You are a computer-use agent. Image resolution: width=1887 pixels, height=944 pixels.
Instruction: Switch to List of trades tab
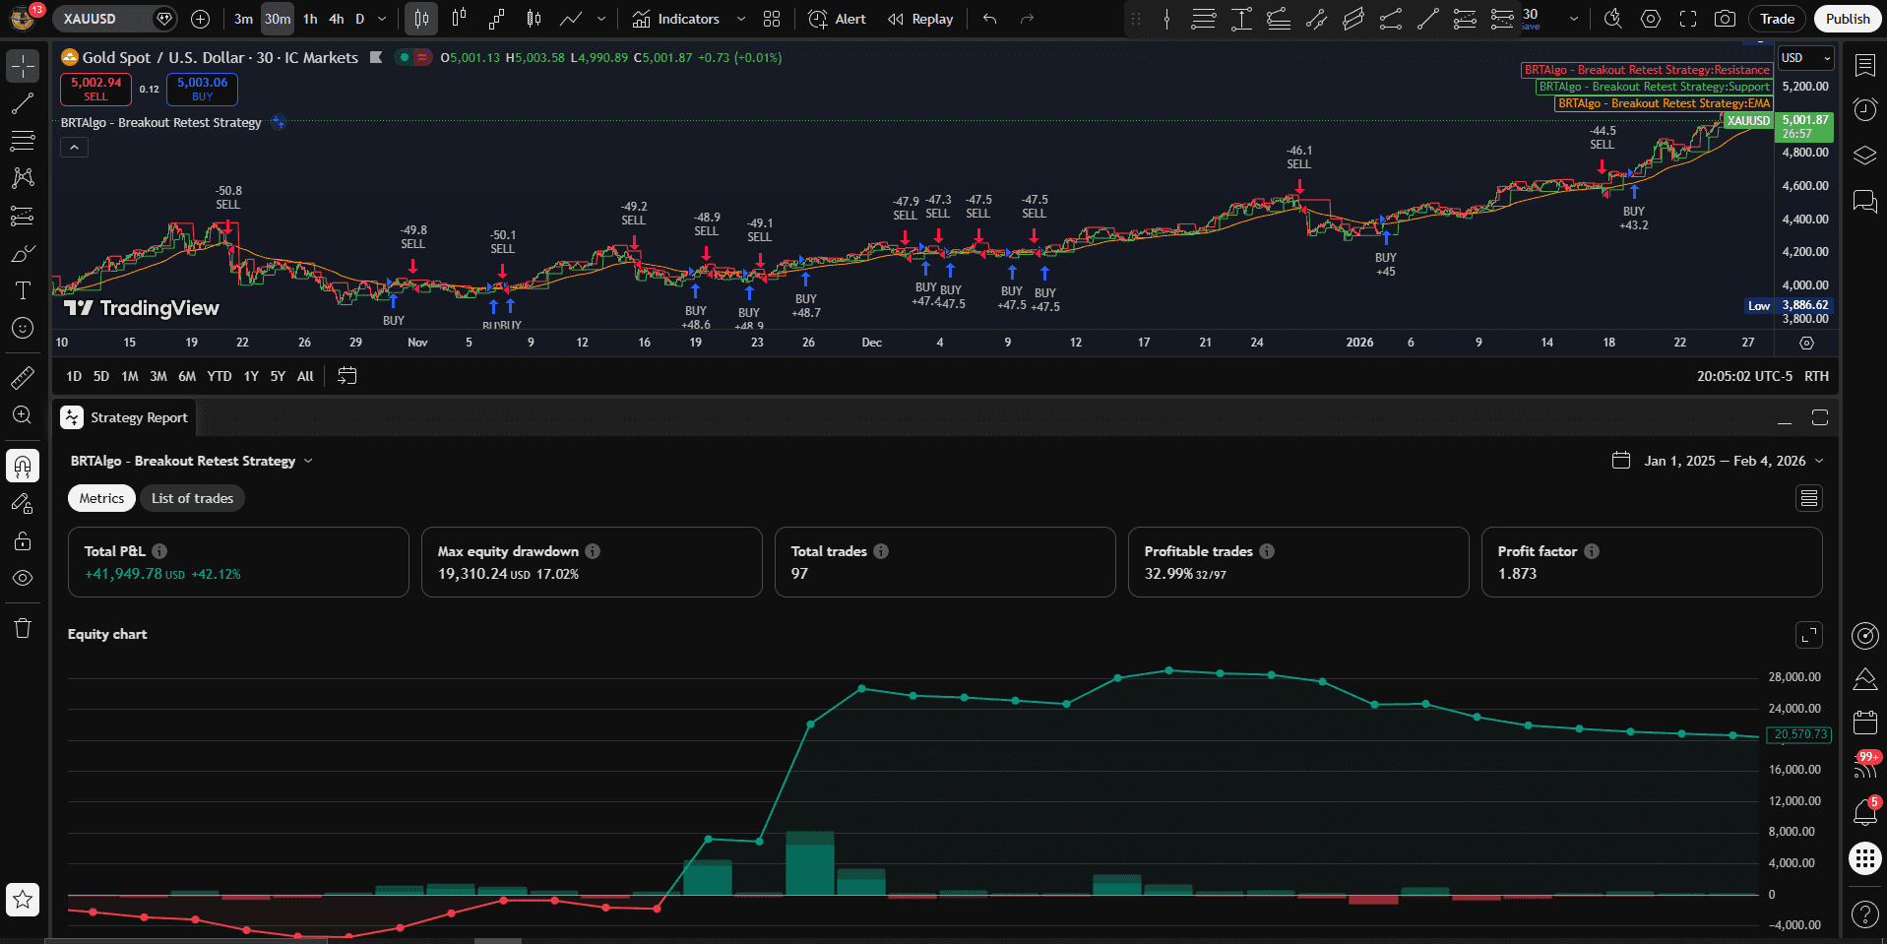tap(192, 498)
